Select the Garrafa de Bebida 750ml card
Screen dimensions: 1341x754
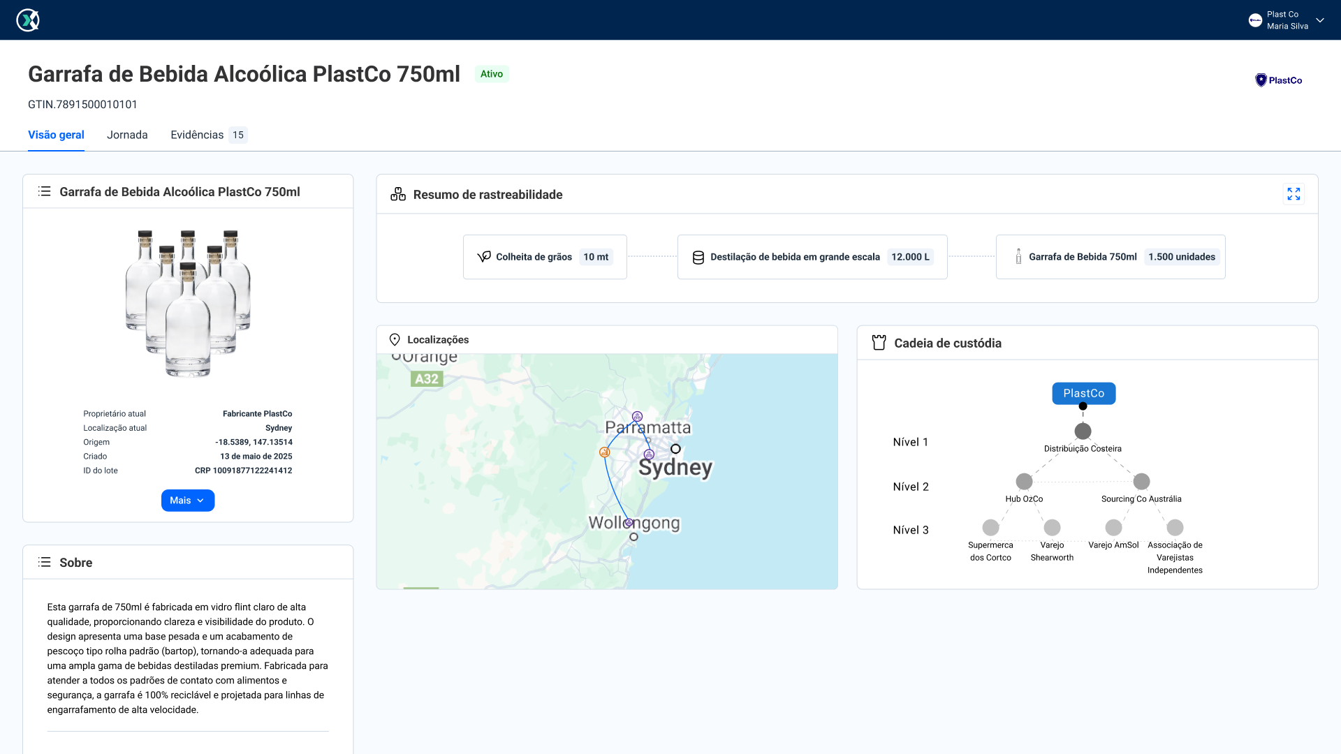click(1110, 257)
